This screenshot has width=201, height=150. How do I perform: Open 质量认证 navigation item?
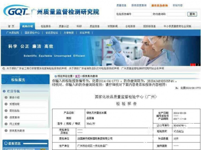(x=64, y=26)
